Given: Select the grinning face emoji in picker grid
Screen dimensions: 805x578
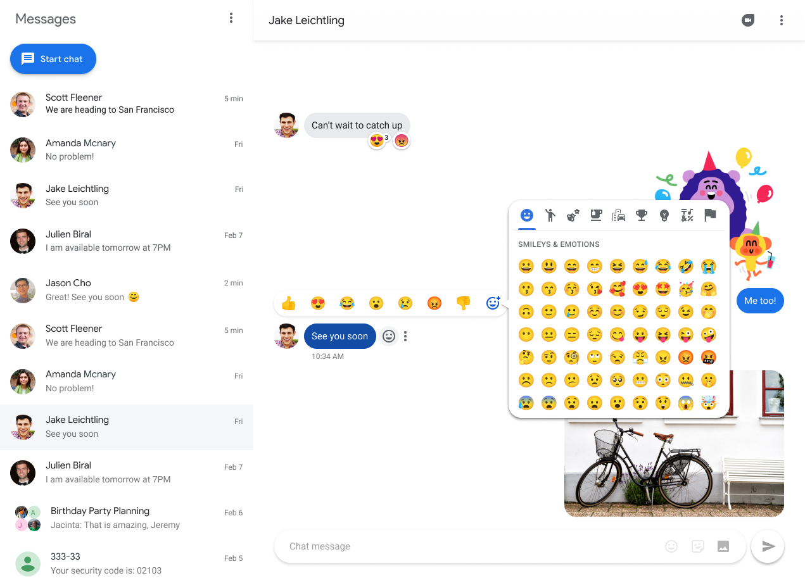Looking at the screenshot, I should [x=526, y=266].
